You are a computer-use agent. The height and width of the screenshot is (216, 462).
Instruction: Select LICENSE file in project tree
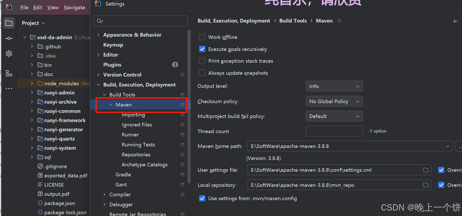click(x=54, y=185)
